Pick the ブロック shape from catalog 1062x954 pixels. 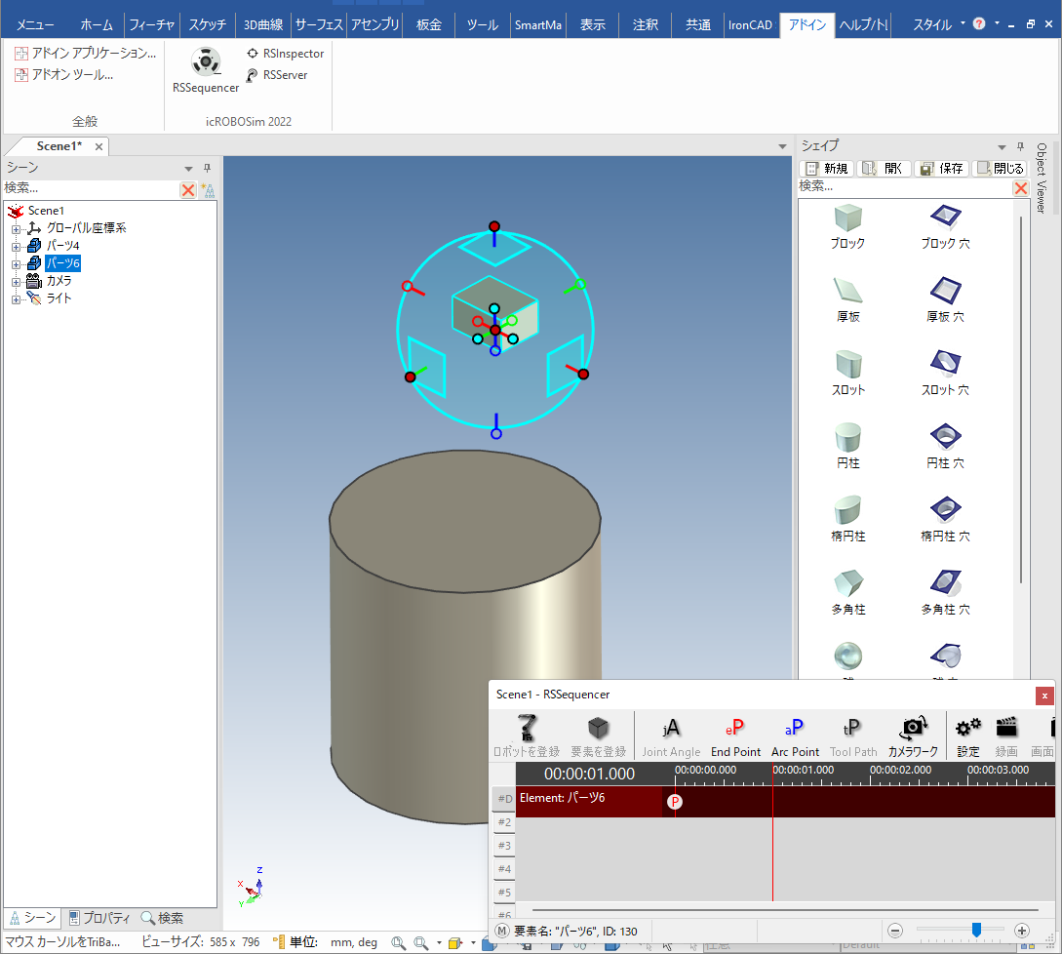click(847, 226)
